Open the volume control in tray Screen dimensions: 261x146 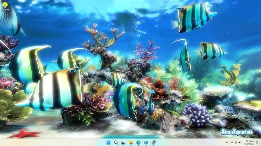(x=236, y=143)
